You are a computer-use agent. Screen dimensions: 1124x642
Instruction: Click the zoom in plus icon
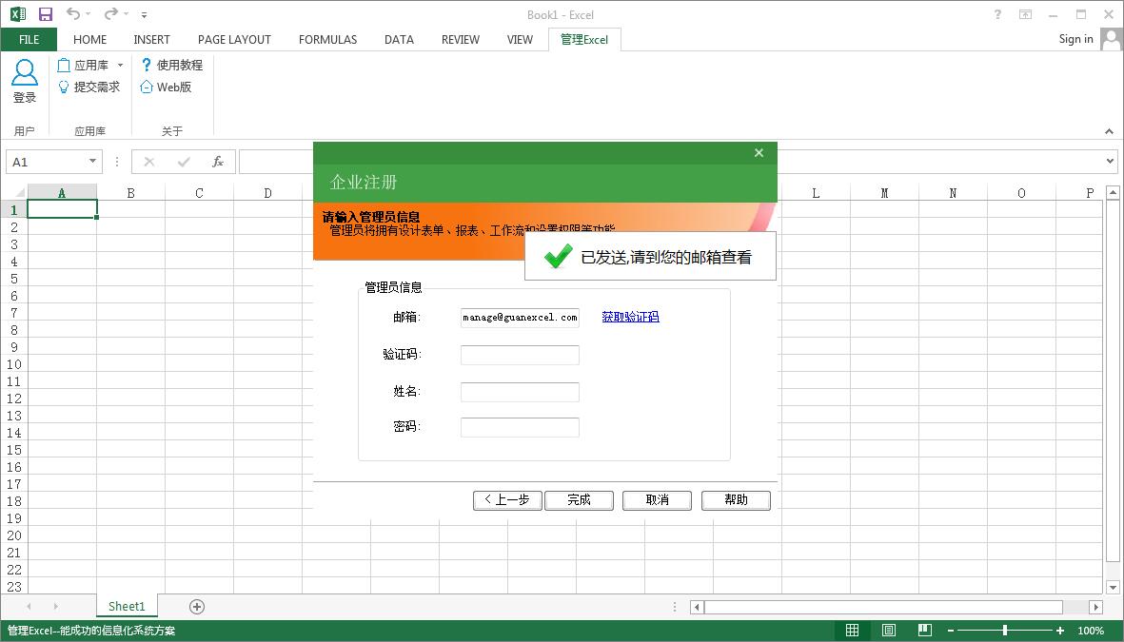[x=1060, y=631]
